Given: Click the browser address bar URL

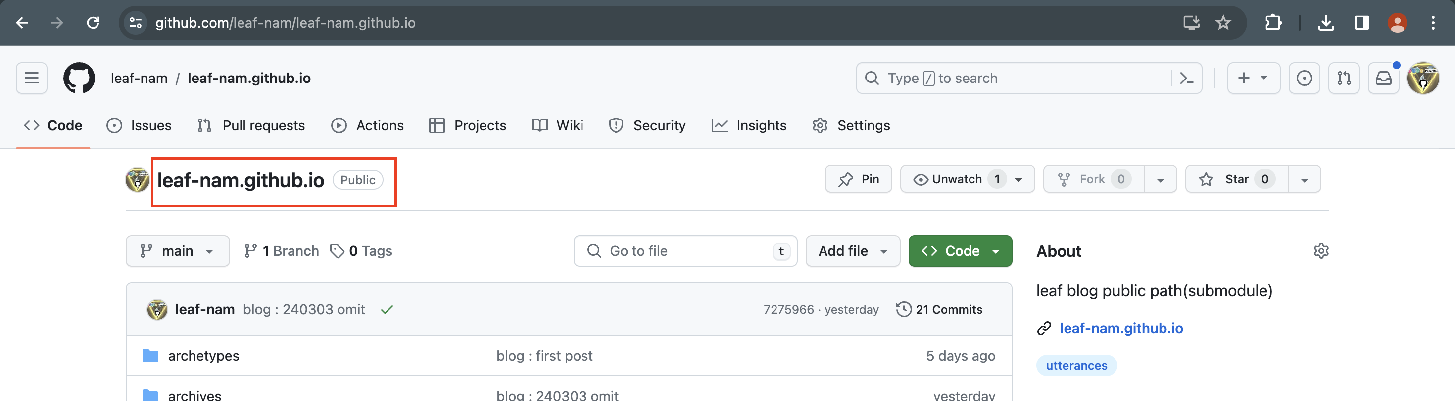Looking at the screenshot, I should point(285,23).
